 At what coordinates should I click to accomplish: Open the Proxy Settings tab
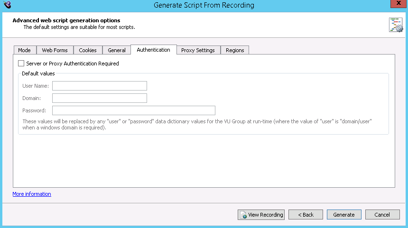[x=198, y=50]
